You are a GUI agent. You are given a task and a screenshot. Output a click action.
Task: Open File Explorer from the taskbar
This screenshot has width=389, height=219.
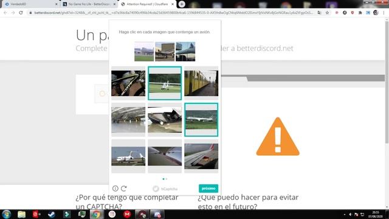click(22, 214)
